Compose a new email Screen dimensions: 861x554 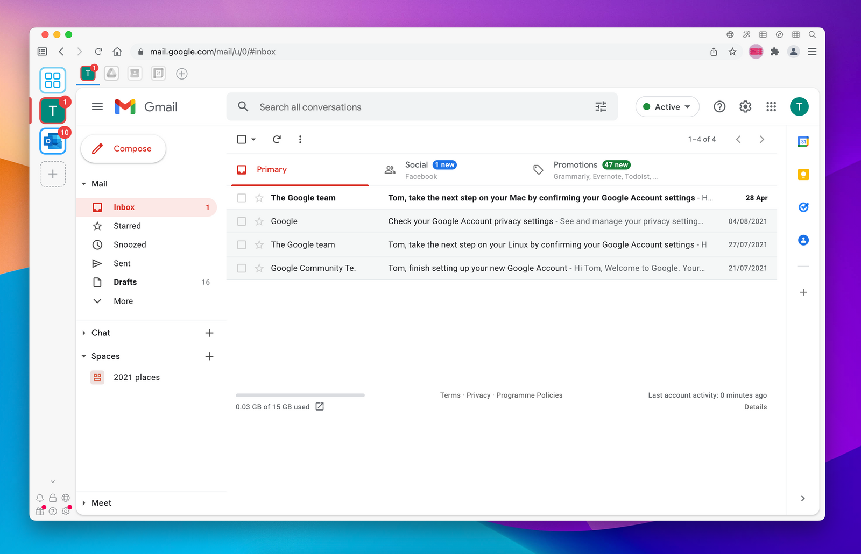(x=123, y=149)
